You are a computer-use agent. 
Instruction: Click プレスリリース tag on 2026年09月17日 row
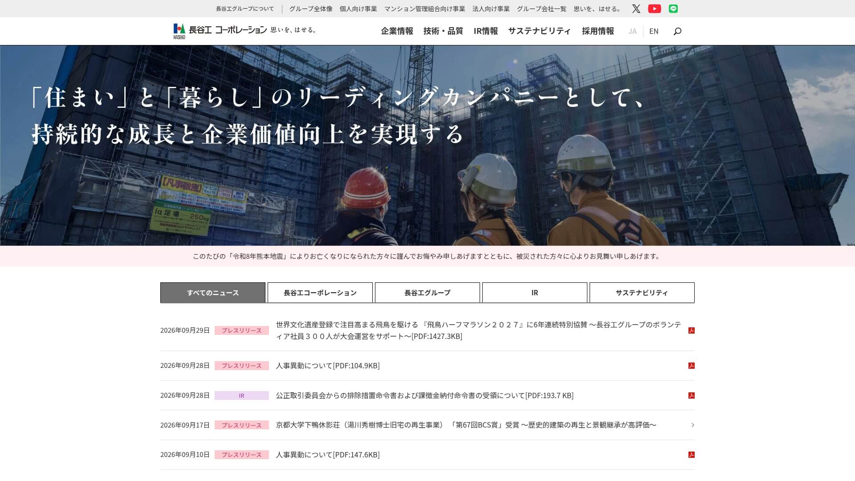[242, 425]
